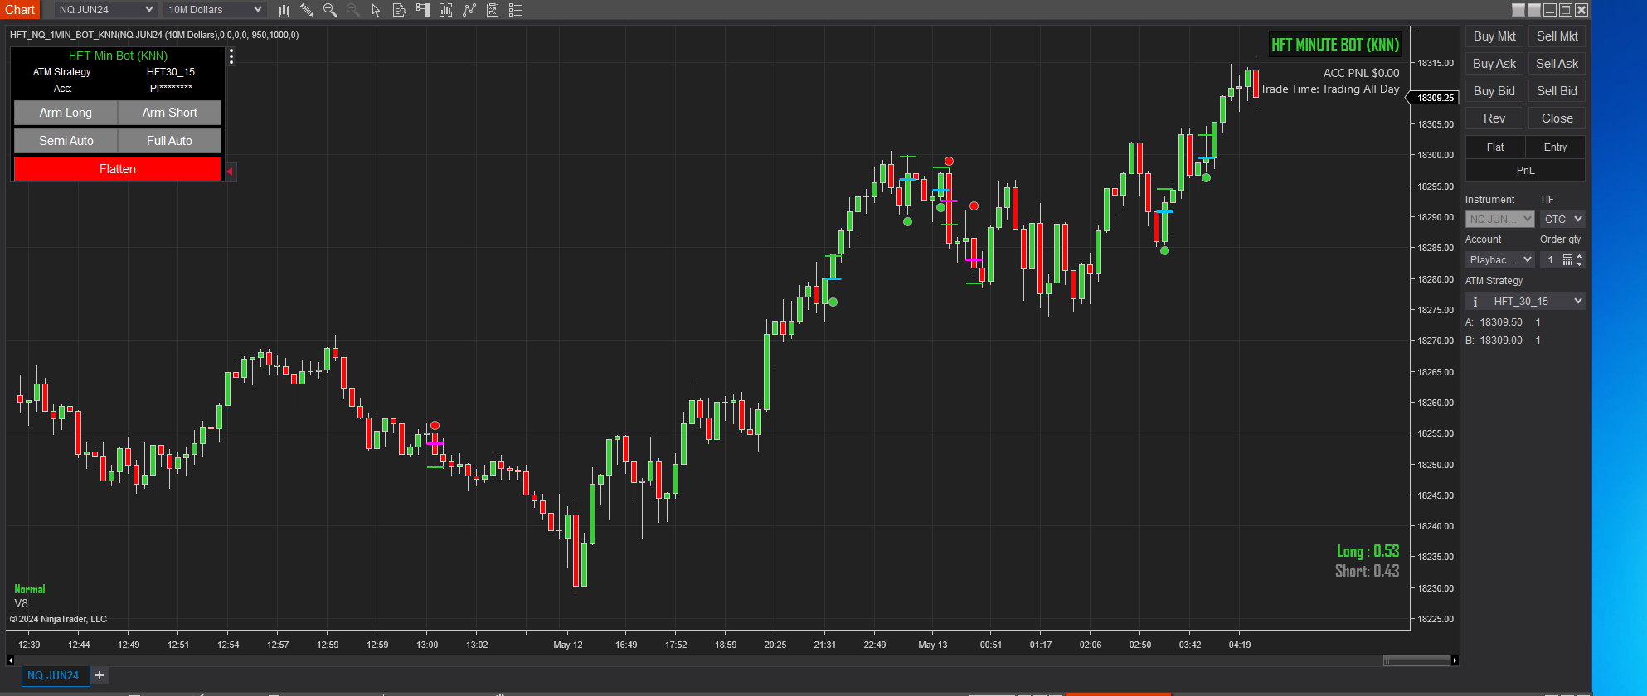Expand the ATM Strategy HFT_30_15 dropdown
Image resolution: width=1647 pixels, height=696 pixels.
pyautogui.click(x=1525, y=302)
